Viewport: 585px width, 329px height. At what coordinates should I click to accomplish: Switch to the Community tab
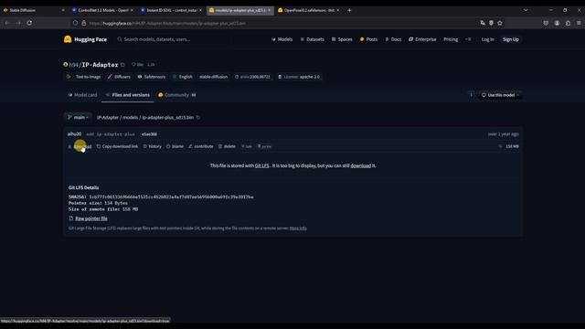[x=176, y=95]
